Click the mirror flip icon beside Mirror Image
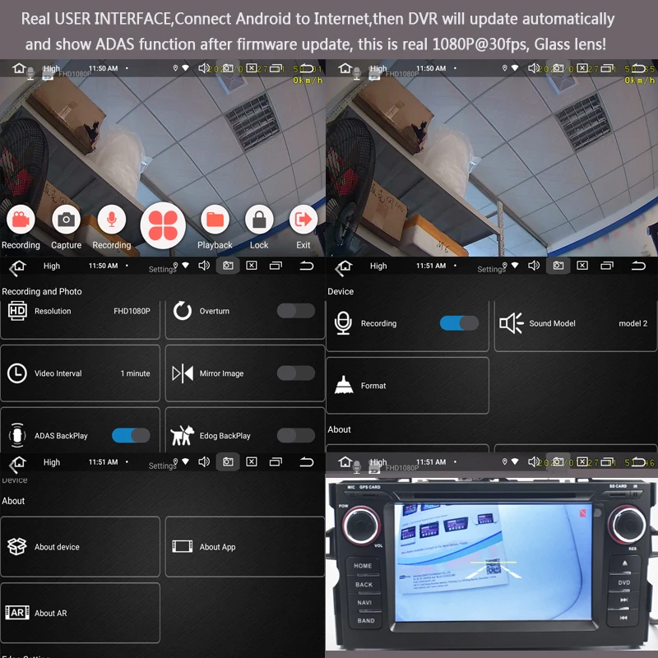658x658 pixels. coord(183,373)
